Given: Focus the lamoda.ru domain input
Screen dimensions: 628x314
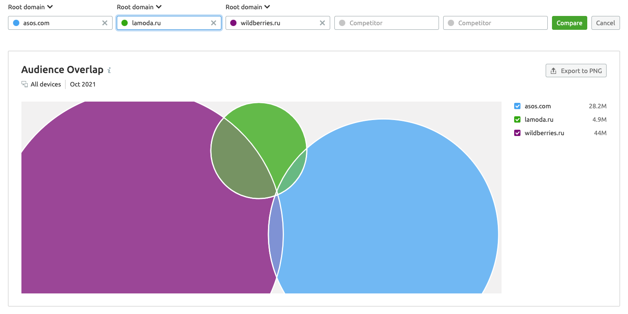Looking at the screenshot, I should tap(169, 23).
